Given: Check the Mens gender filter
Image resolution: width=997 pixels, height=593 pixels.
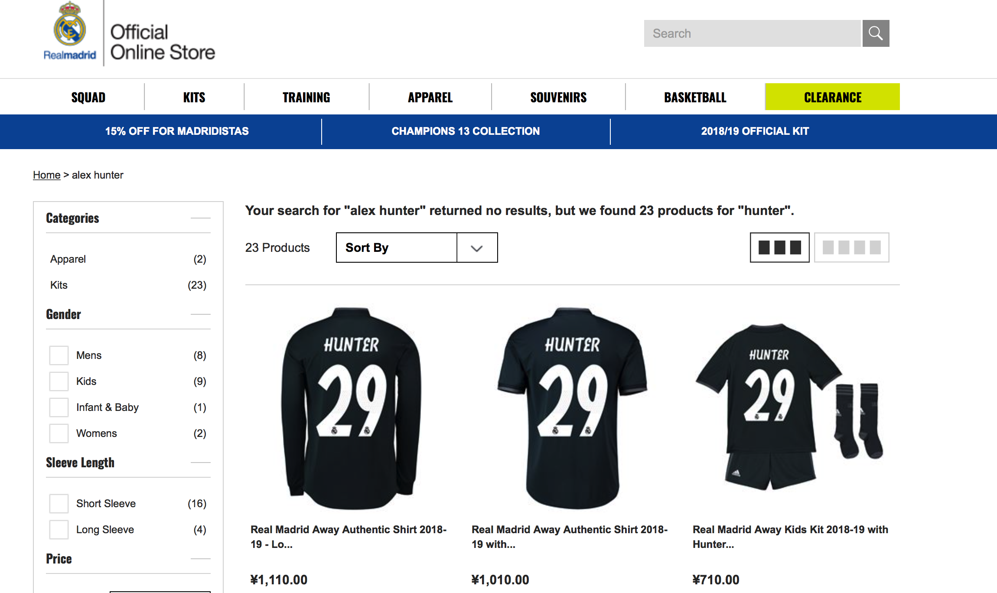Looking at the screenshot, I should point(59,355).
